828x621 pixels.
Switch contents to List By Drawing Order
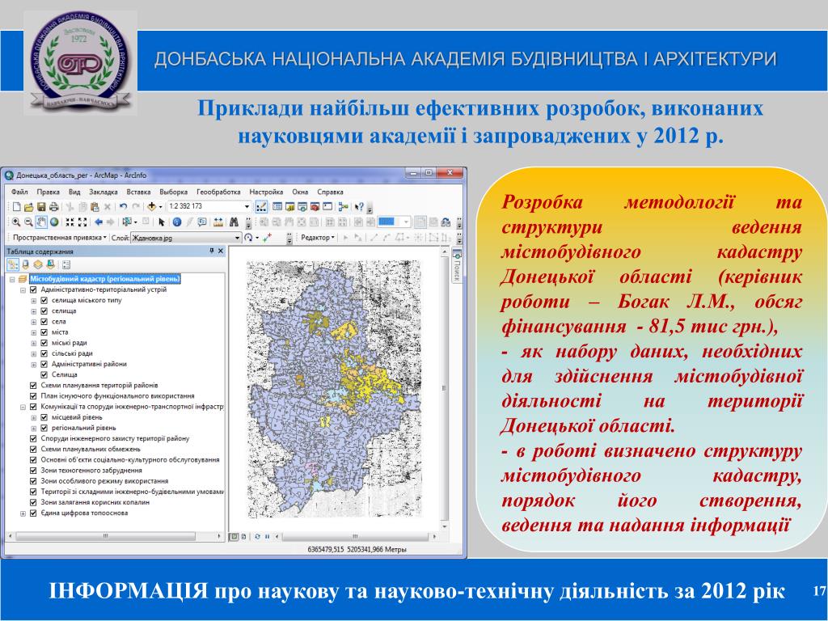point(13,264)
